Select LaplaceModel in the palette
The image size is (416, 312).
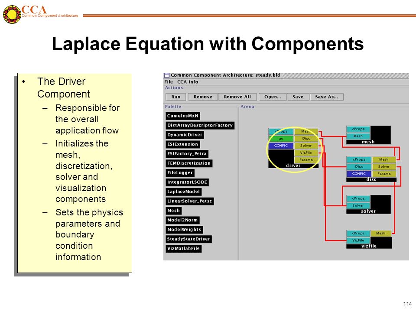(x=183, y=192)
